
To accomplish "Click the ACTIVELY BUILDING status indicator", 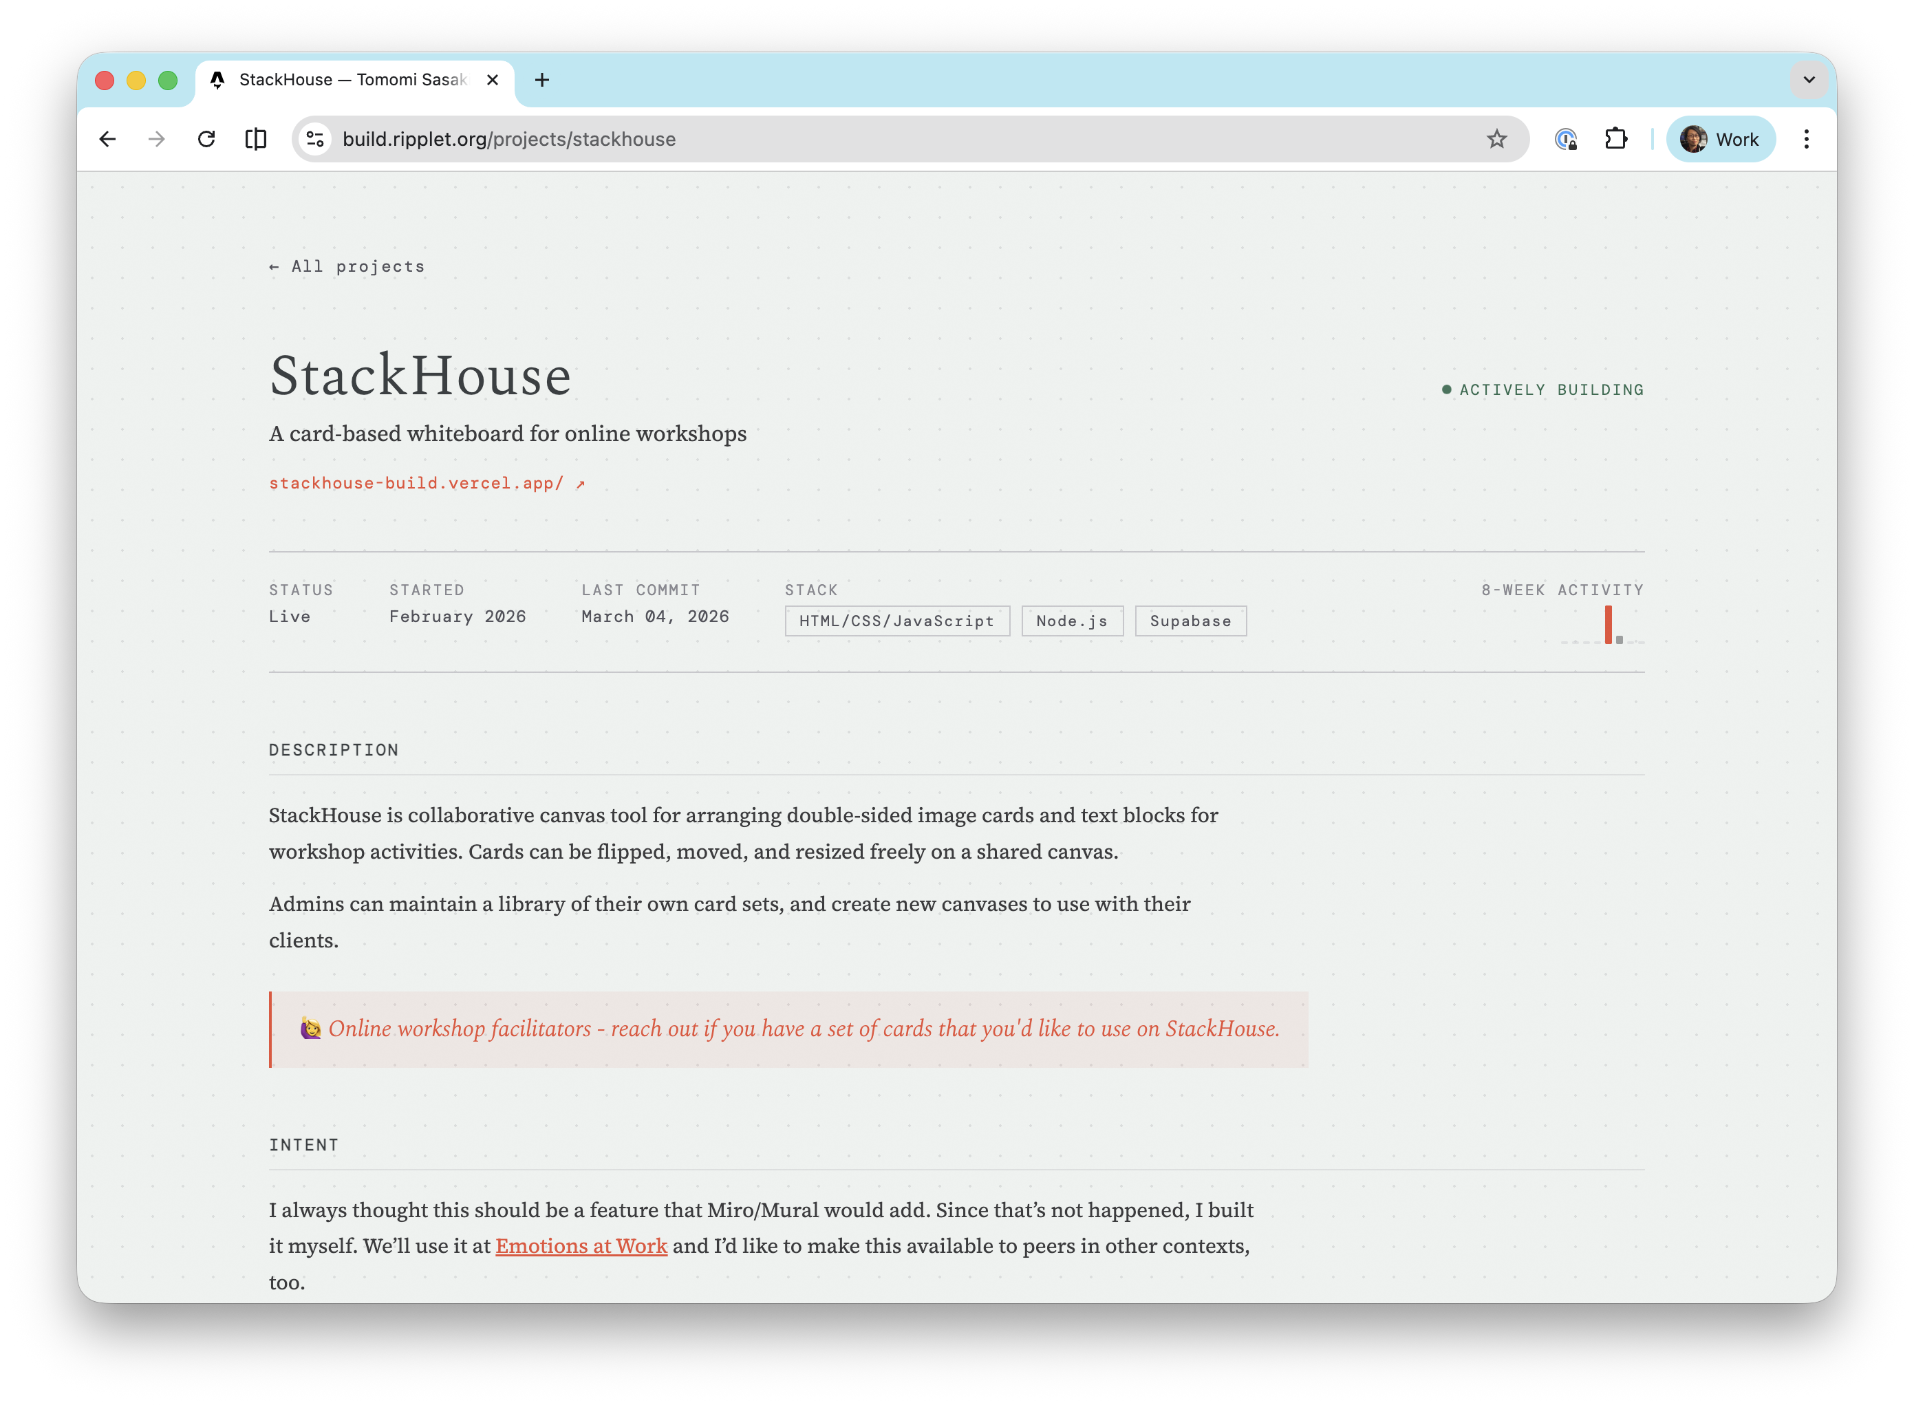I will click(x=1551, y=389).
